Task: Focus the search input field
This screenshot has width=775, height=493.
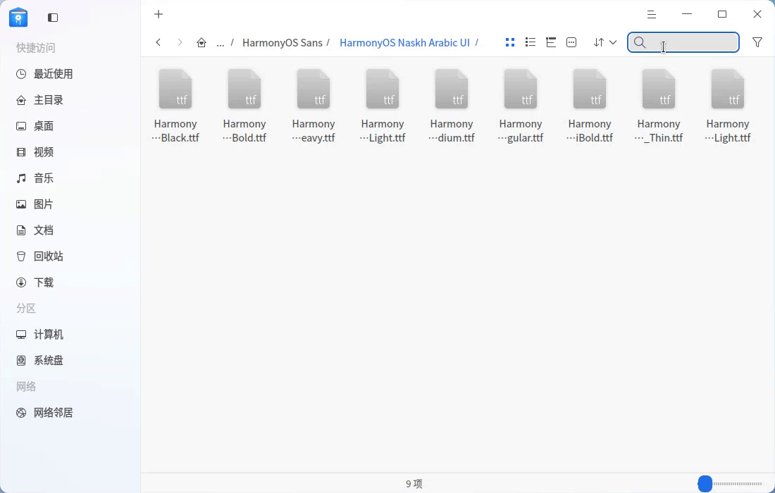Action: [x=683, y=42]
